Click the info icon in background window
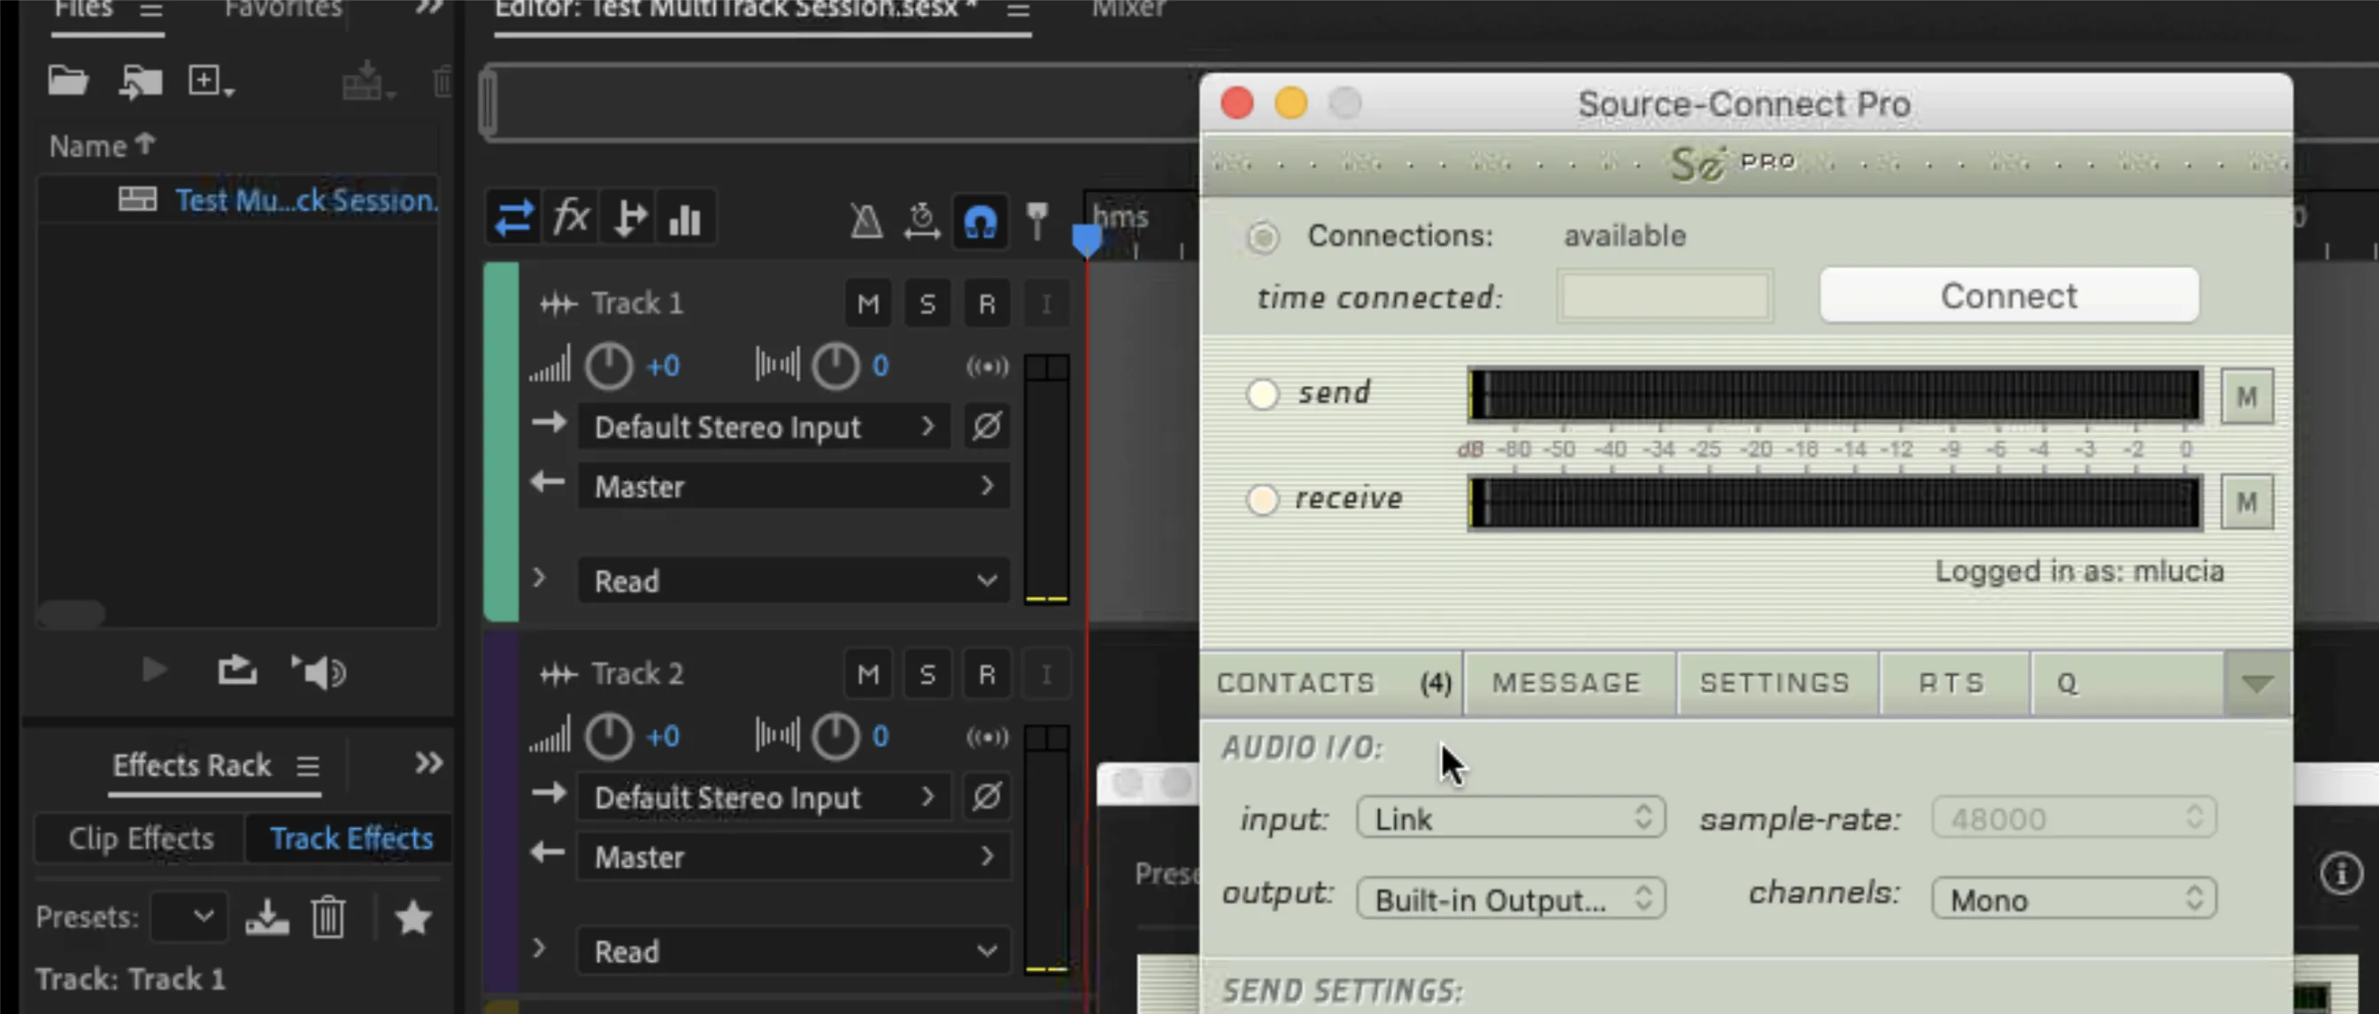Screen dimensions: 2379x1014 [2341, 872]
